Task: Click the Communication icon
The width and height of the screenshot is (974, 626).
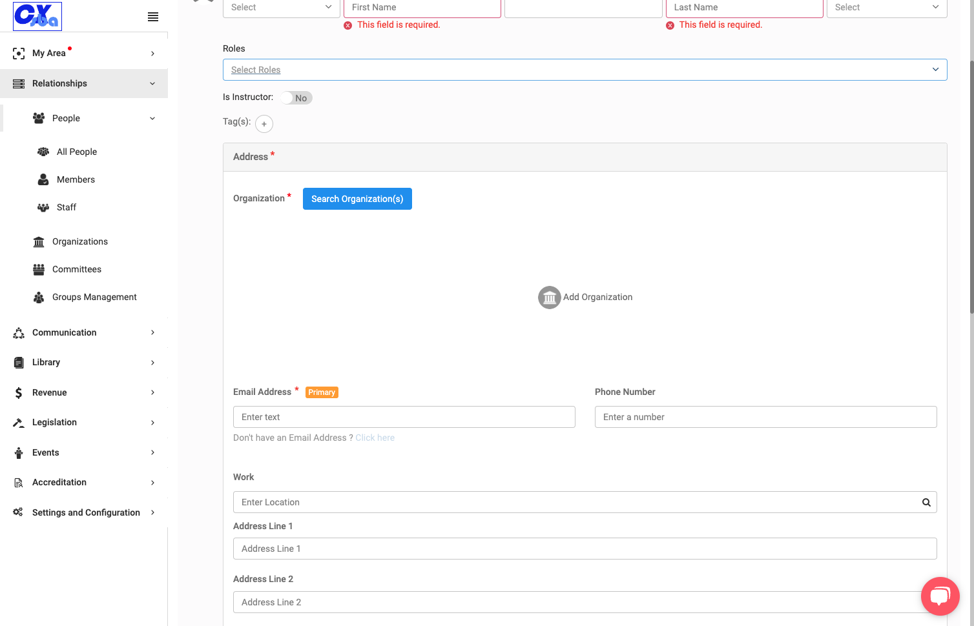Action: (19, 333)
